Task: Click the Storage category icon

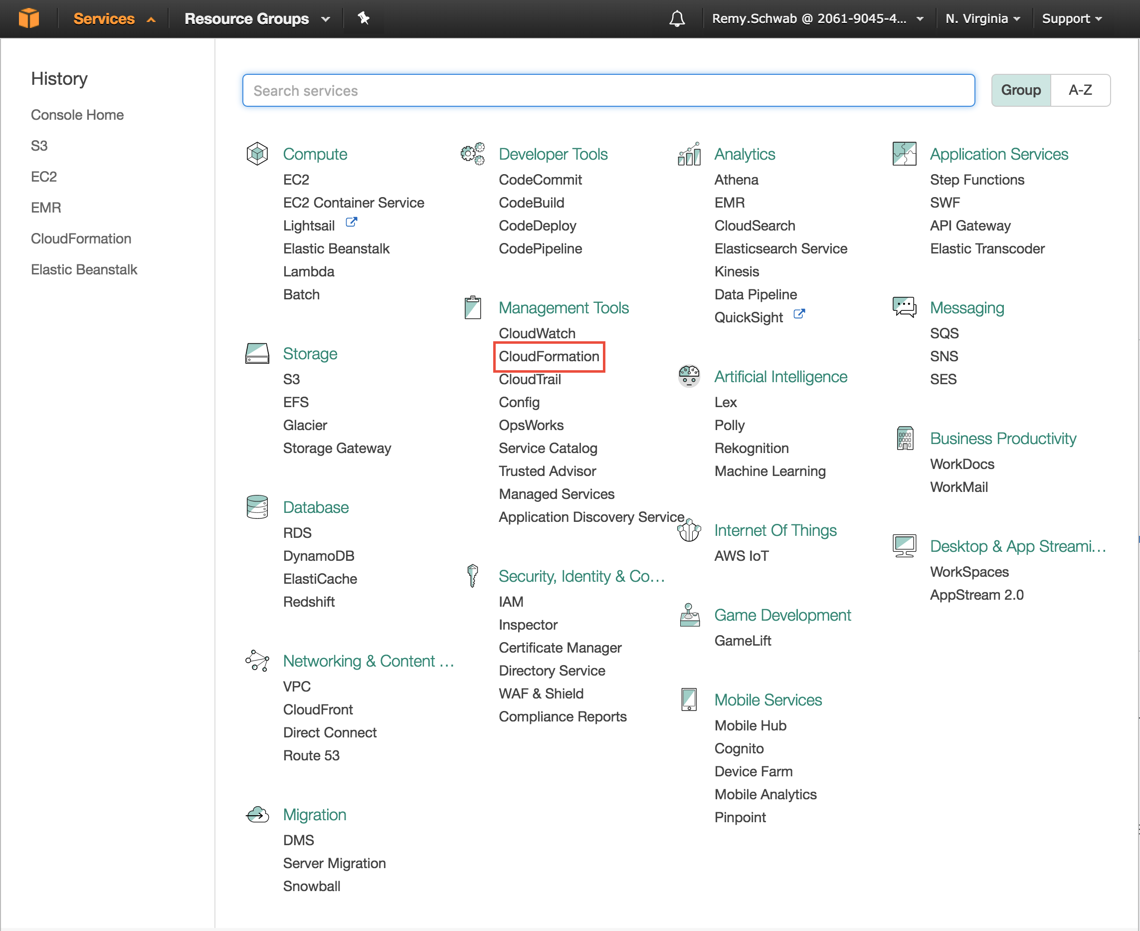Action: 257,353
